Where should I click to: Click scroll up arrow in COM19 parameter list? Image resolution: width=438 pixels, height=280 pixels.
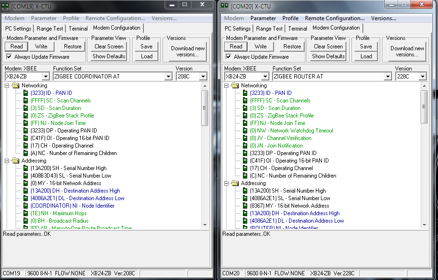pos(205,86)
